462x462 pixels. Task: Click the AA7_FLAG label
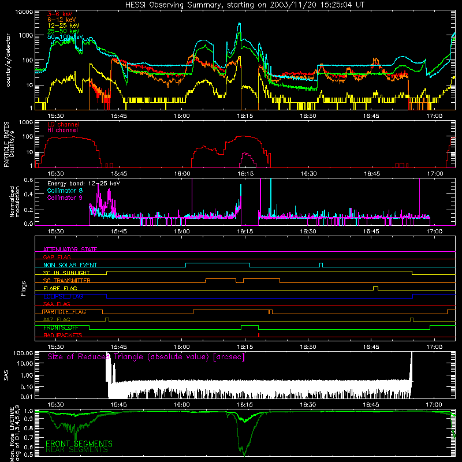57,319
